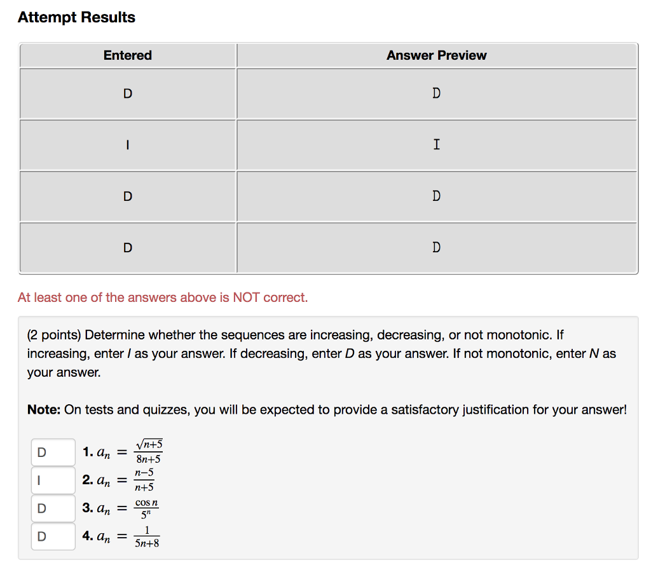The width and height of the screenshot is (651, 572).
Task: Click the last entered answer D
Action: pos(127,248)
